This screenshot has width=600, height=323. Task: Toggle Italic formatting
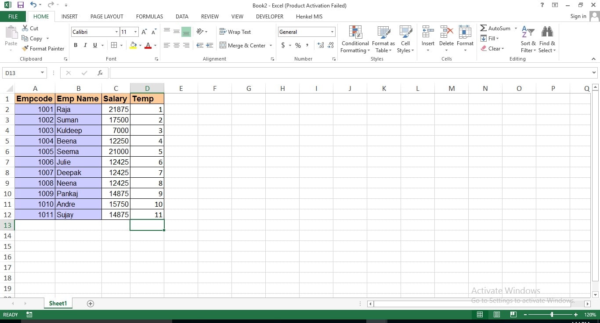click(x=85, y=45)
